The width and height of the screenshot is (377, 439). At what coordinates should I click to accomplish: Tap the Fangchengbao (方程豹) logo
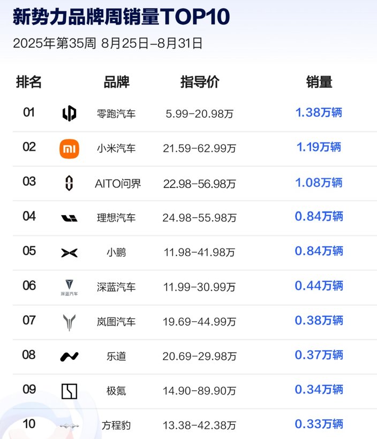(x=69, y=426)
